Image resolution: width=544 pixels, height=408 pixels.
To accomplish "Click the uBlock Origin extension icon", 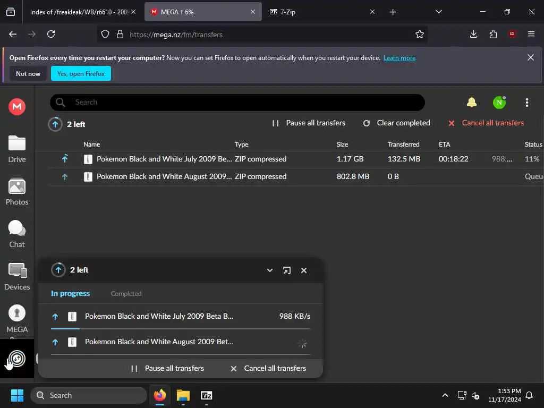I will point(512,34).
